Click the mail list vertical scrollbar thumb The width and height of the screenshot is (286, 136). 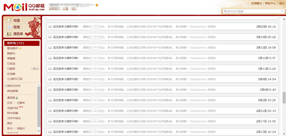tap(284, 98)
